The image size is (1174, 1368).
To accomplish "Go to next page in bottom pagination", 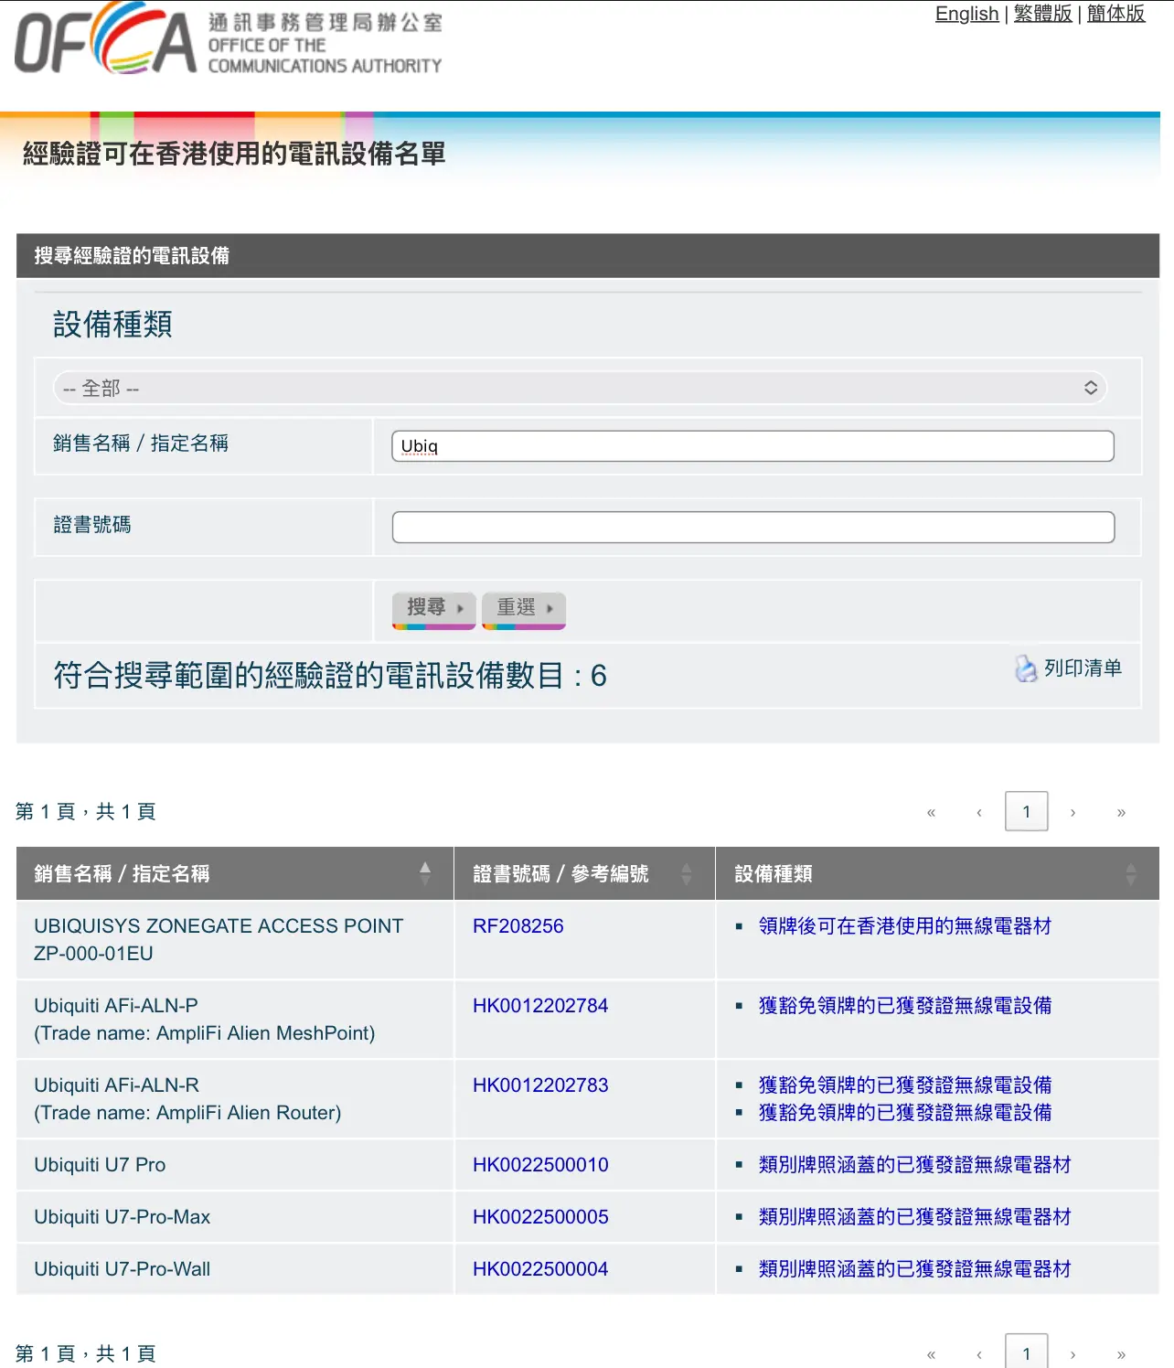I will [1073, 1354].
